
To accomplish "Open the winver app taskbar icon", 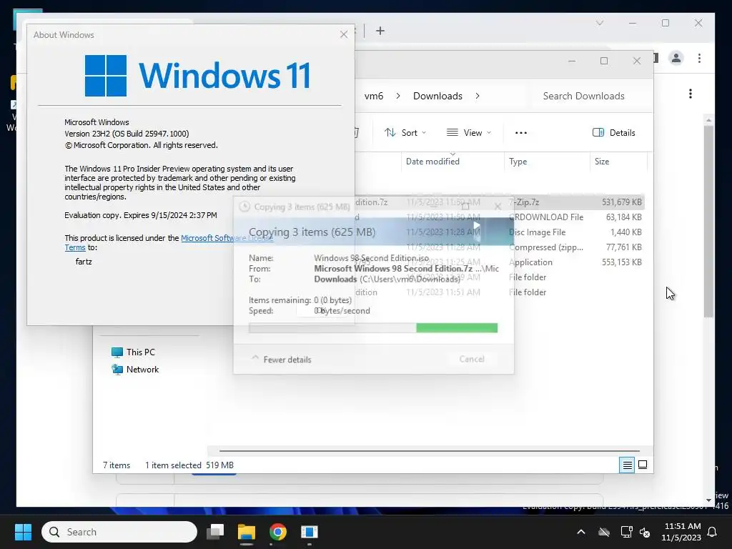I will coord(309,532).
